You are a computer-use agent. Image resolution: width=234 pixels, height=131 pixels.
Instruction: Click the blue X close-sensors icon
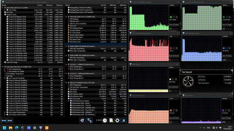click(x=124, y=120)
